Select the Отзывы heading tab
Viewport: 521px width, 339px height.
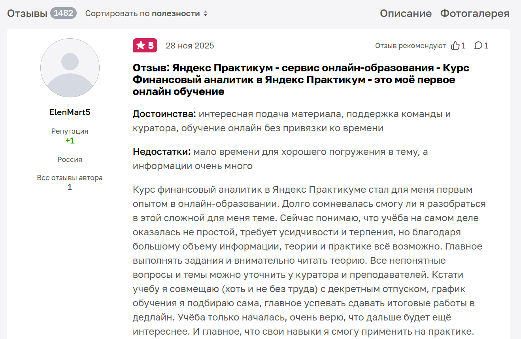27,13
